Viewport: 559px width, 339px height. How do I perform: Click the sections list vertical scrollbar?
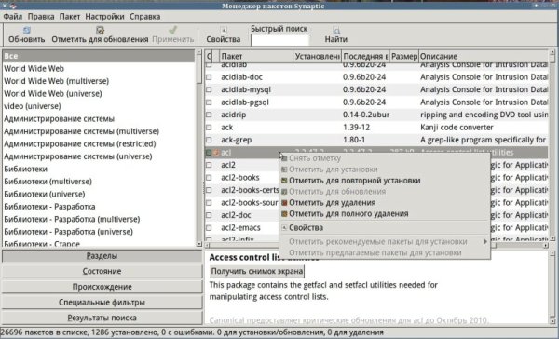(199, 148)
